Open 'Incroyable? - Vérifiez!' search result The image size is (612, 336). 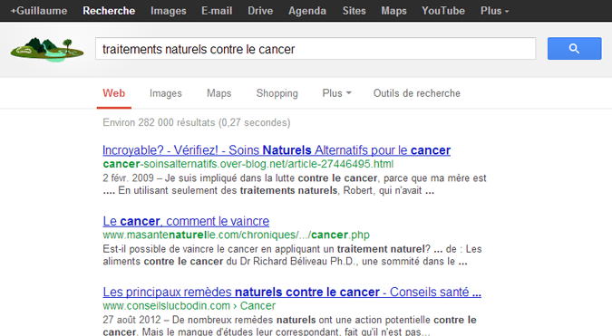pos(277,150)
